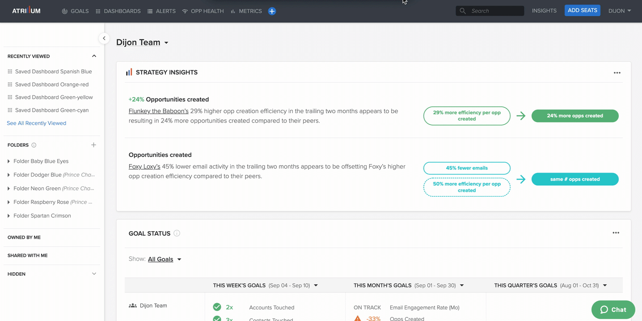This screenshot has height=321, width=642.
Task: Click the Alerts list icon
Action: pyautogui.click(x=150, y=11)
